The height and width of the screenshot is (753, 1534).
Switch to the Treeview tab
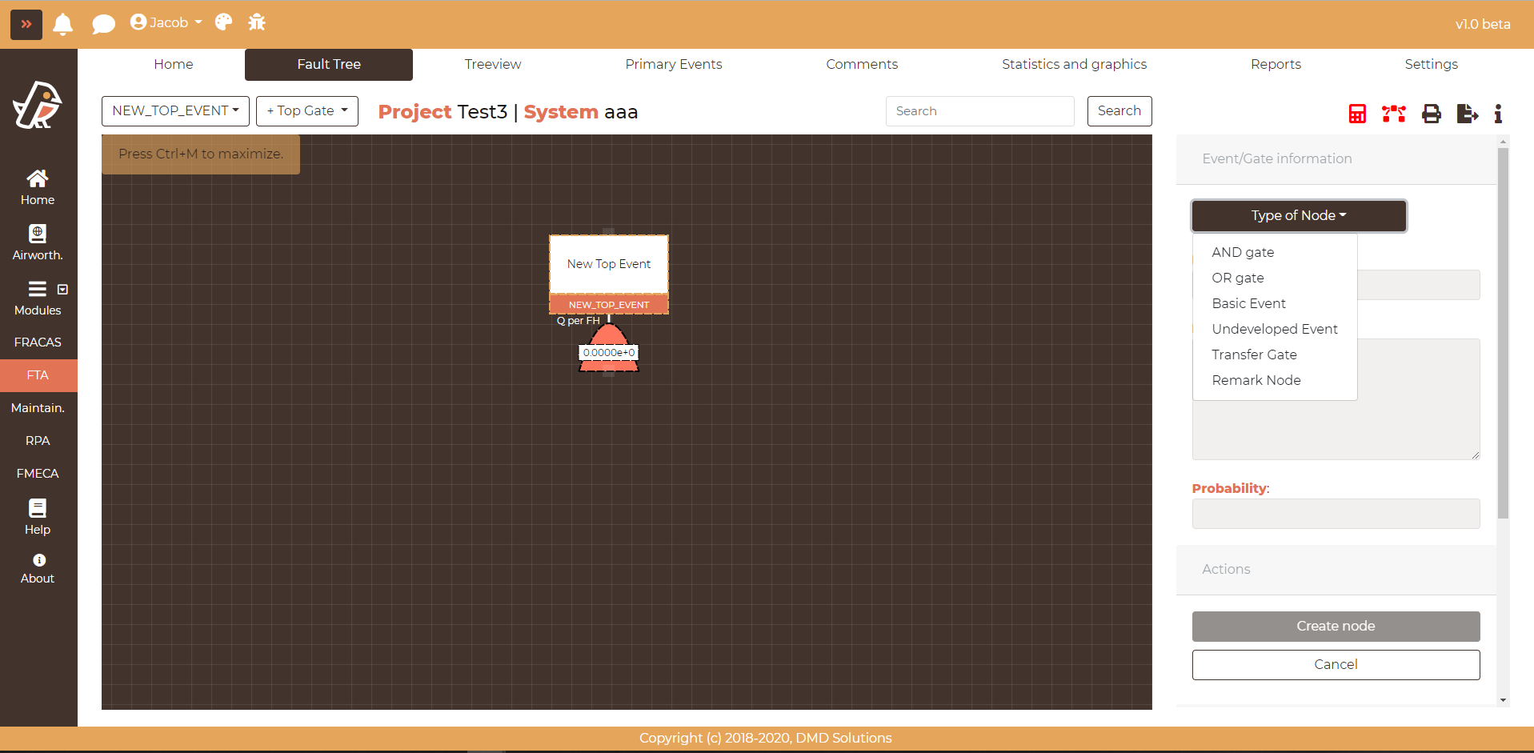pyautogui.click(x=492, y=64)
